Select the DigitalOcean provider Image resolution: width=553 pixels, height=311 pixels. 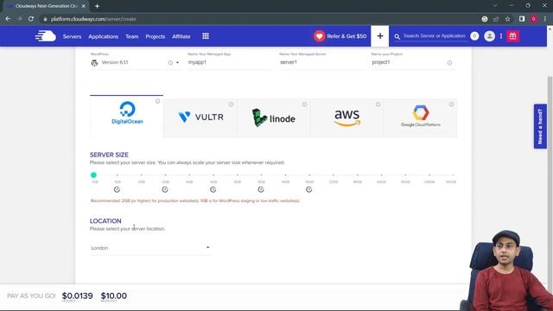(127, 116)
